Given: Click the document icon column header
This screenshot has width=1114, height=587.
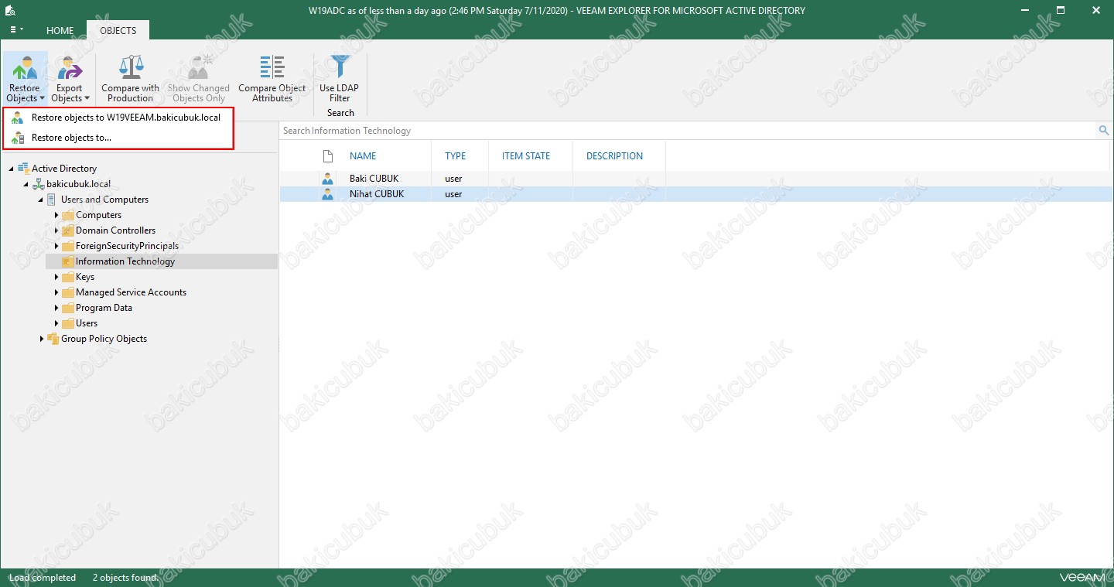Looking at the screenshot, I should point(327,156).
